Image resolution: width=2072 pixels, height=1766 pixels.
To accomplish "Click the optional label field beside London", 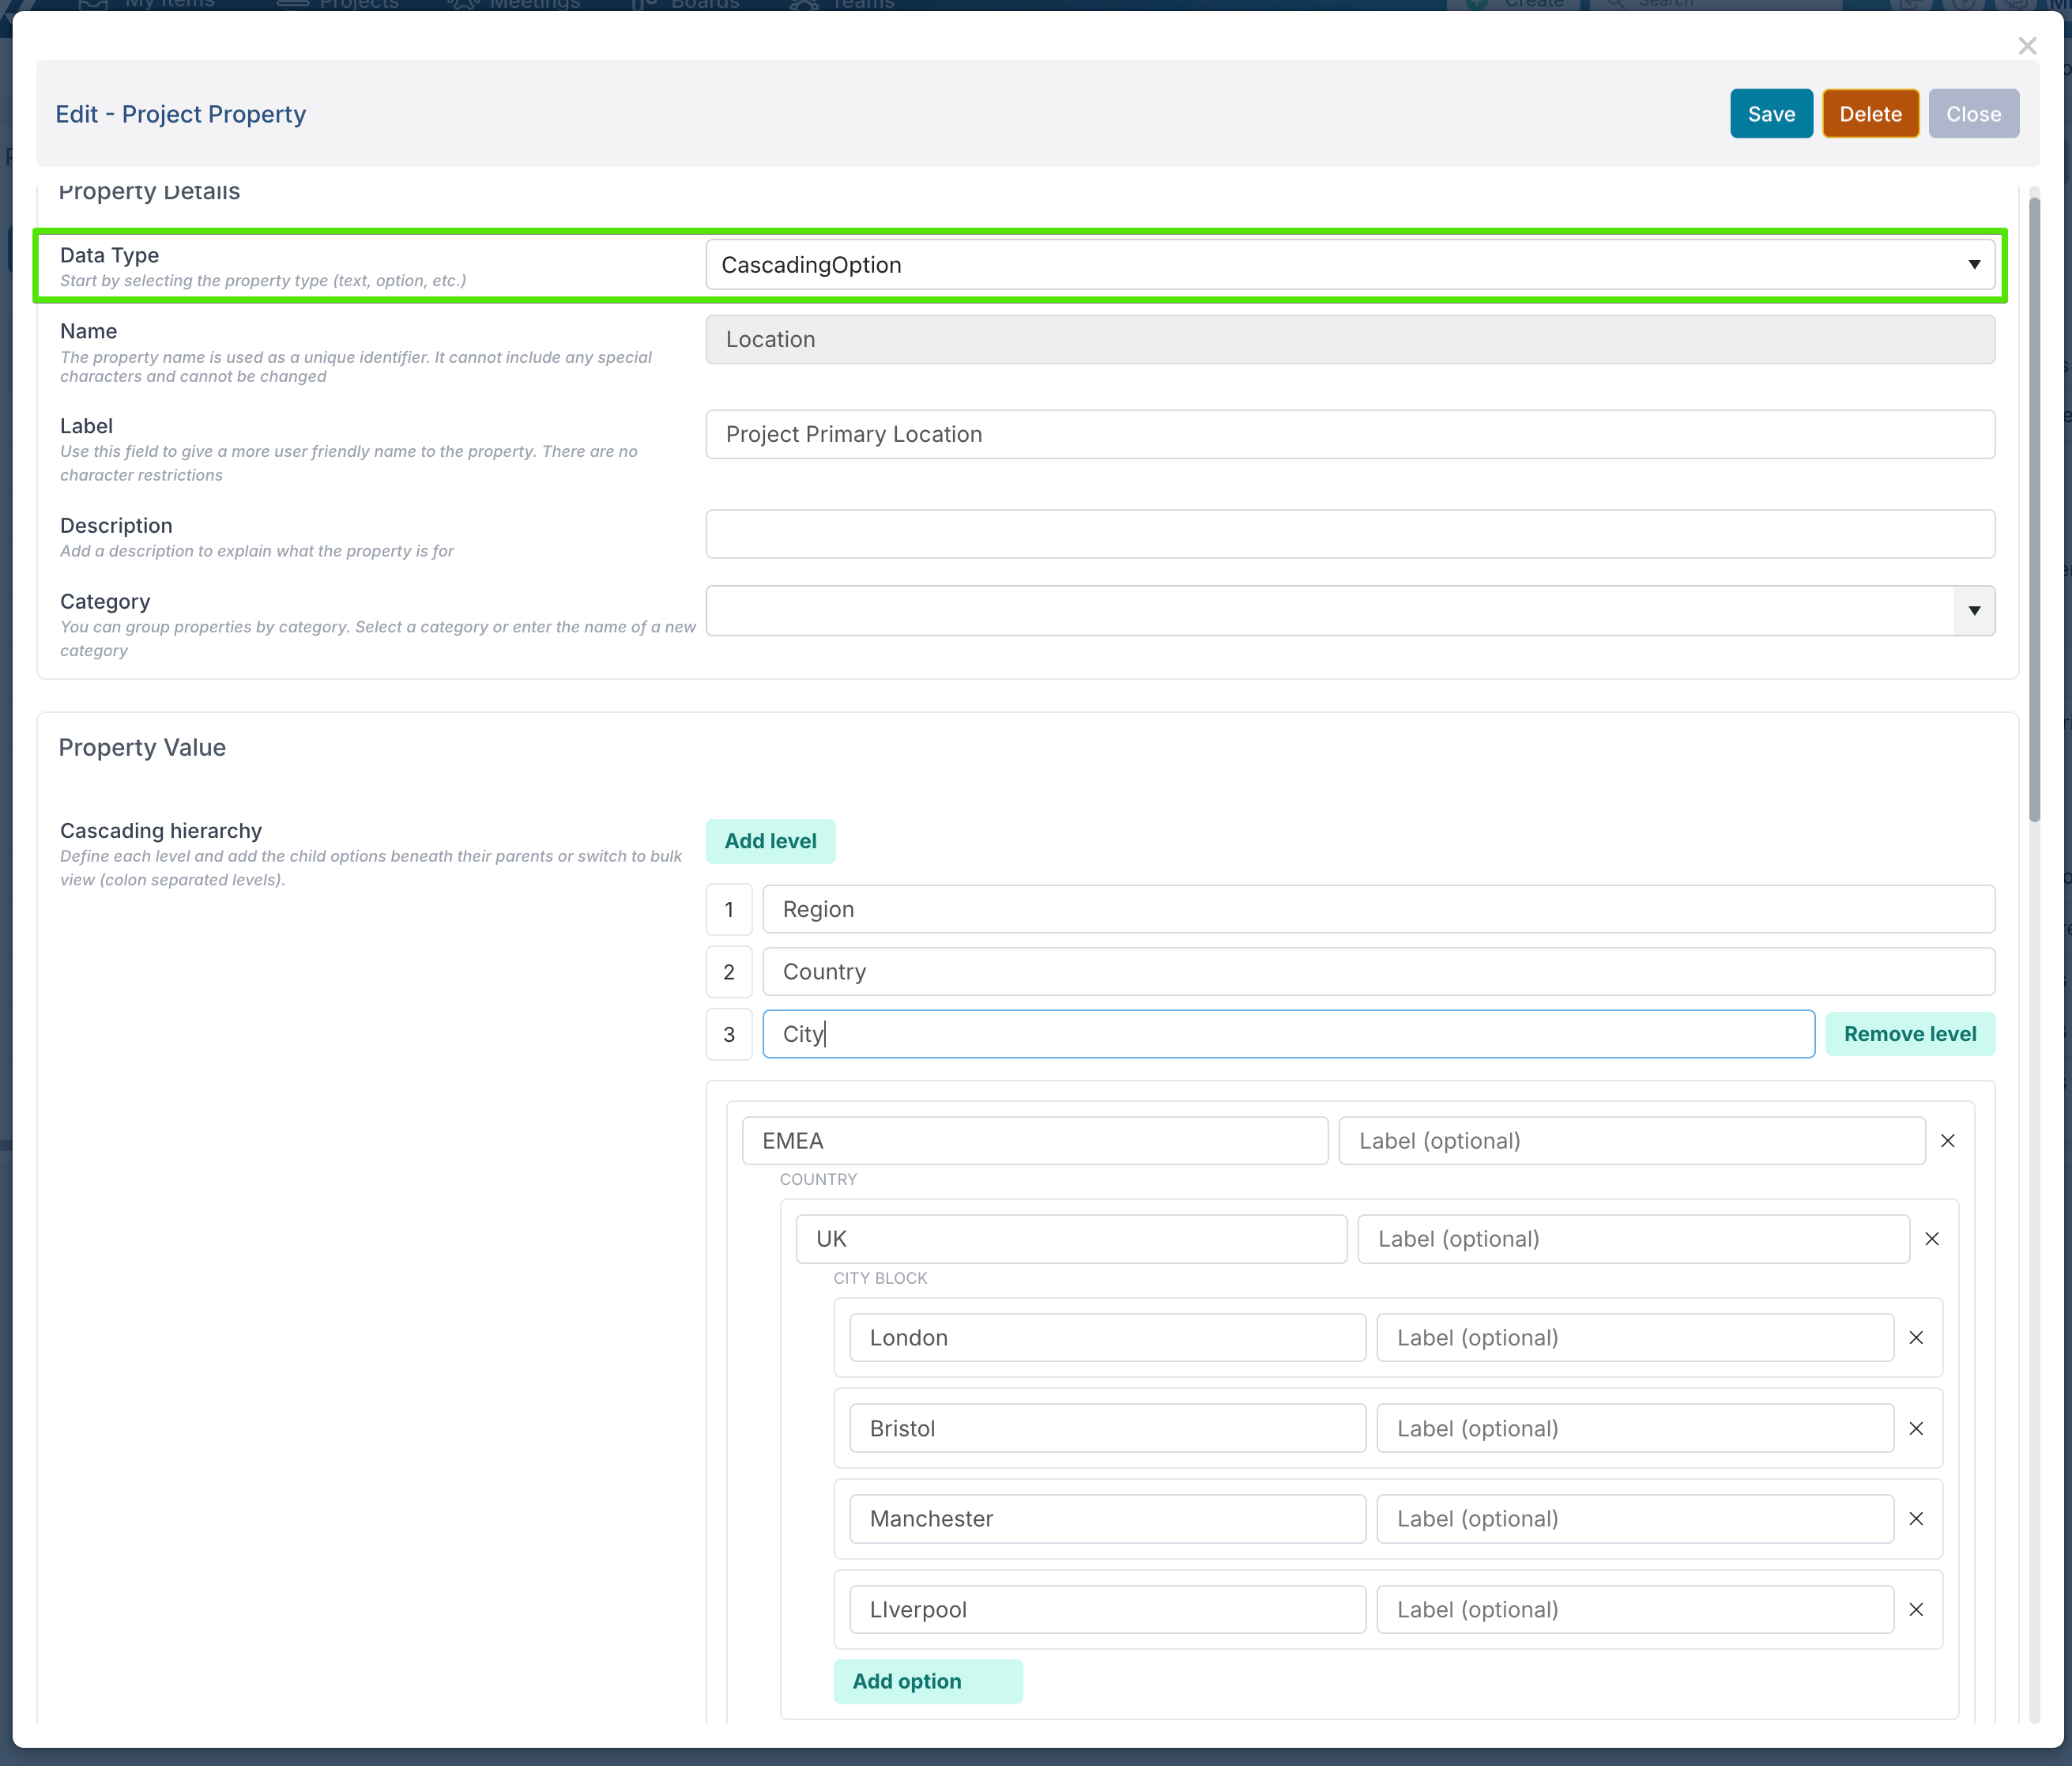I will click(x=1634, y=1338).
